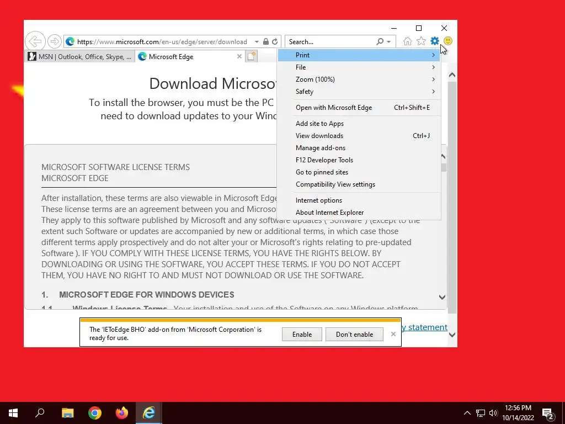Expand the File submenu
The image size is (565, 424).
359,67
